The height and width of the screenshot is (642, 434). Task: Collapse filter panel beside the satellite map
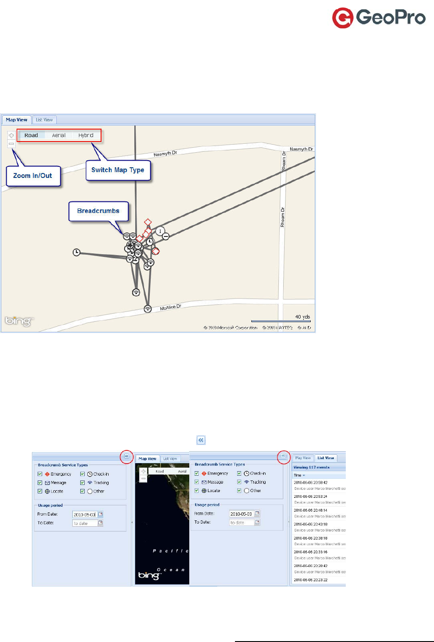pyautogui.click(x=126, y=456)
